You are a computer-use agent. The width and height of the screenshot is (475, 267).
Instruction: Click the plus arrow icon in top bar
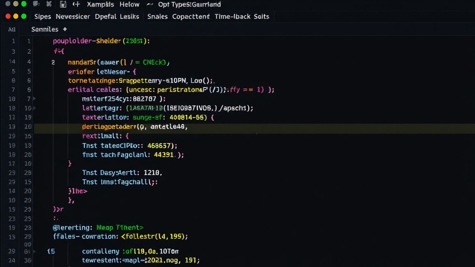[77, 4]
